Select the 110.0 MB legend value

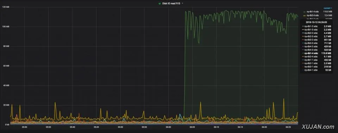click(x=327, y=11)
